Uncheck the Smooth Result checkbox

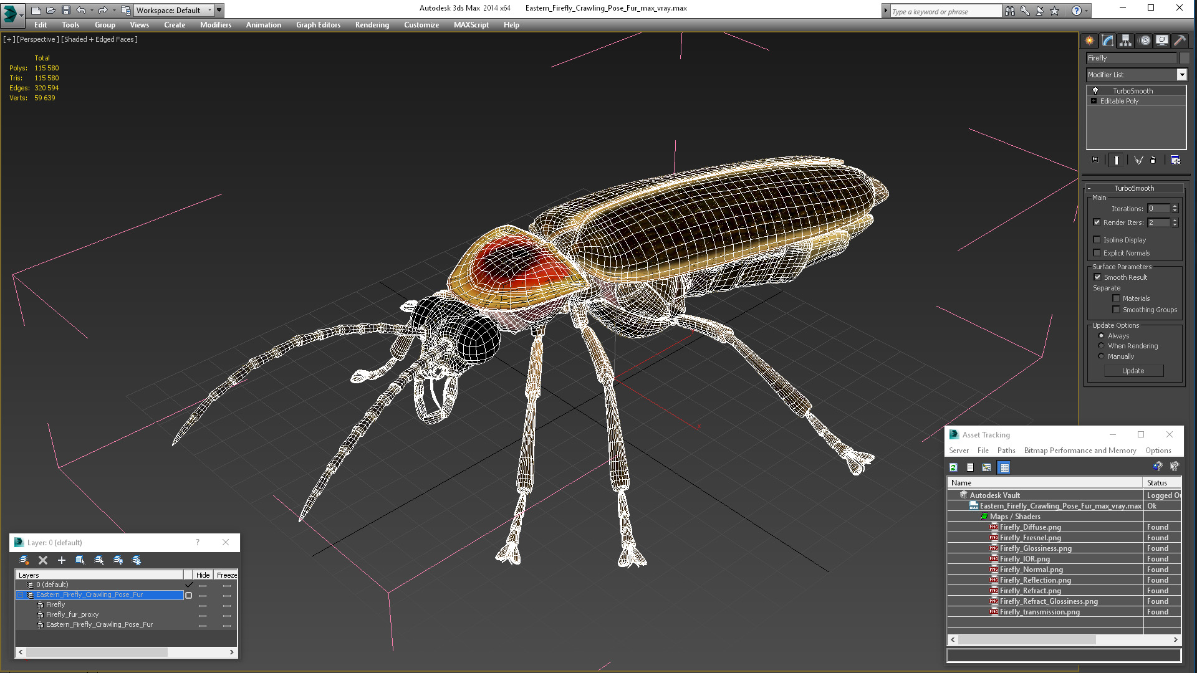pos(1097,277)
